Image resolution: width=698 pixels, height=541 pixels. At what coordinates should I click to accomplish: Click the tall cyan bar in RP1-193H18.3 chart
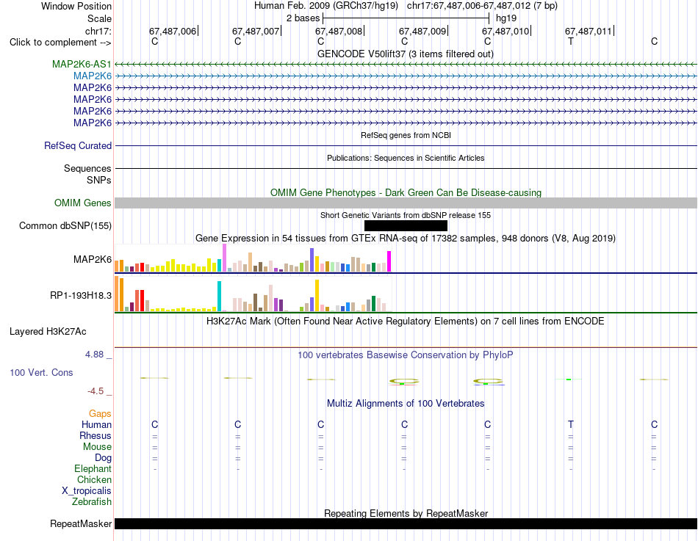click(x=219, y=297)
